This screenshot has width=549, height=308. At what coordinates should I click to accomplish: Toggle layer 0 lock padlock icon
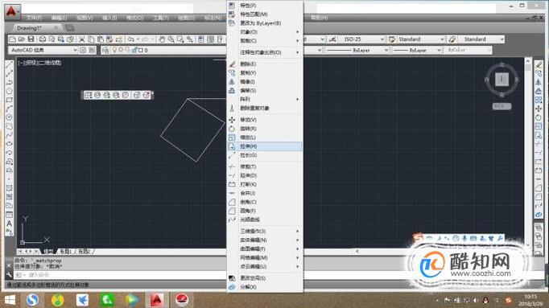134,51
